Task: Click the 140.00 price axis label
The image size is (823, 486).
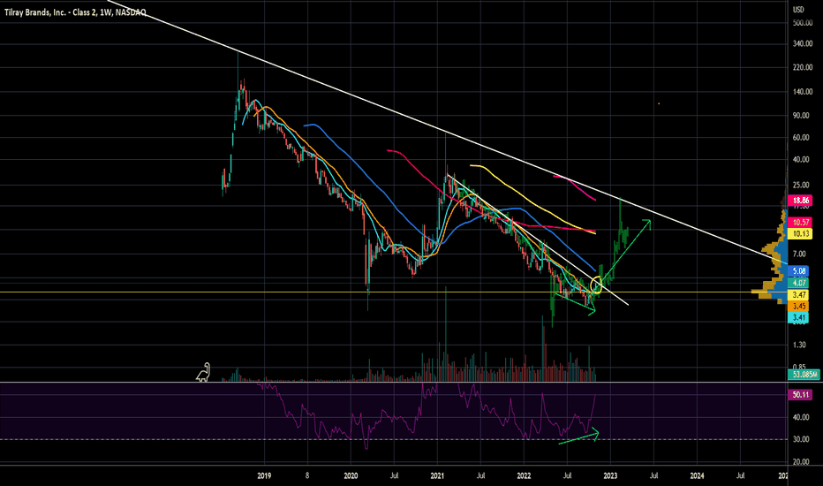Action: [x=803, y=91]
